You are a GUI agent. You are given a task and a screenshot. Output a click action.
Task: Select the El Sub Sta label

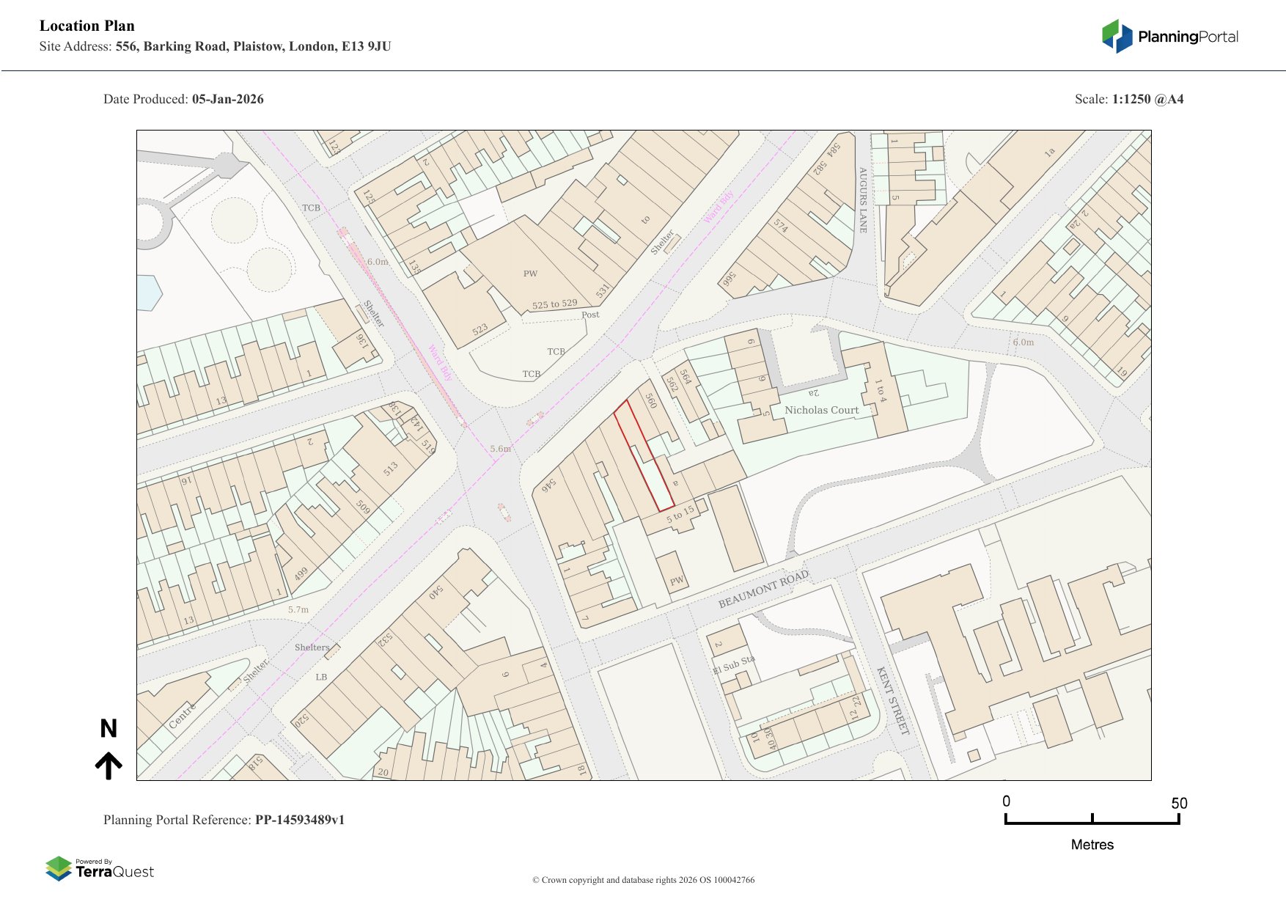pos(733,665)
